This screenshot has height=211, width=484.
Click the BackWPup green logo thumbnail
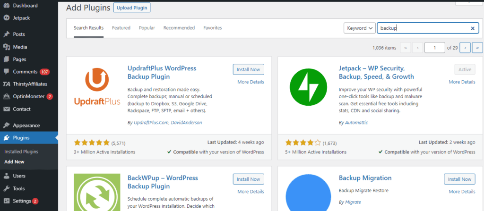point(97,192)
